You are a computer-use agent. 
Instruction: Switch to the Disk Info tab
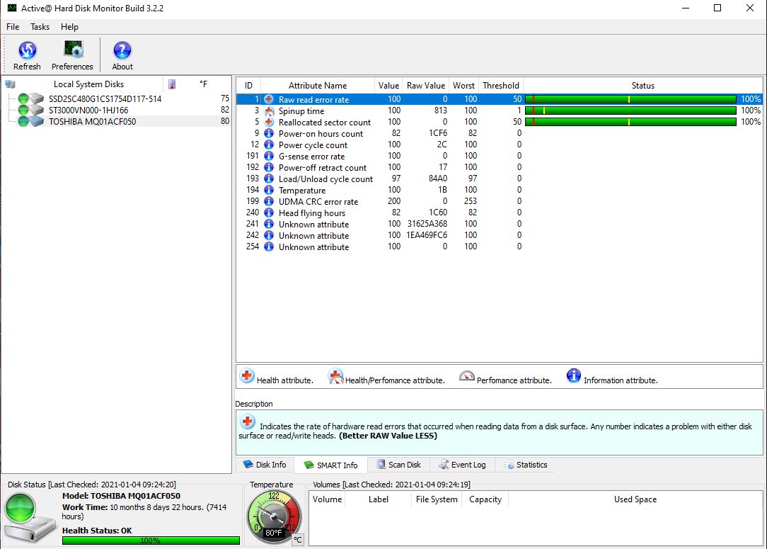pyautogui.click(x=265, y=465)
